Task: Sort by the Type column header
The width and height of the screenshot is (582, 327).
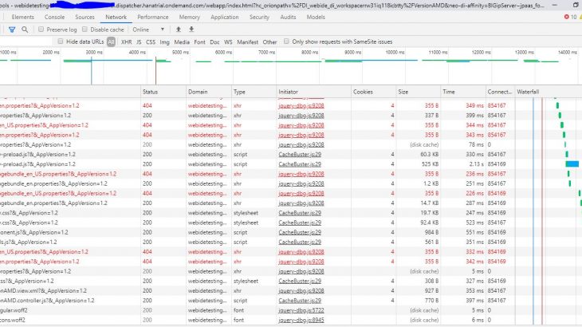Action: pos(254,92)
